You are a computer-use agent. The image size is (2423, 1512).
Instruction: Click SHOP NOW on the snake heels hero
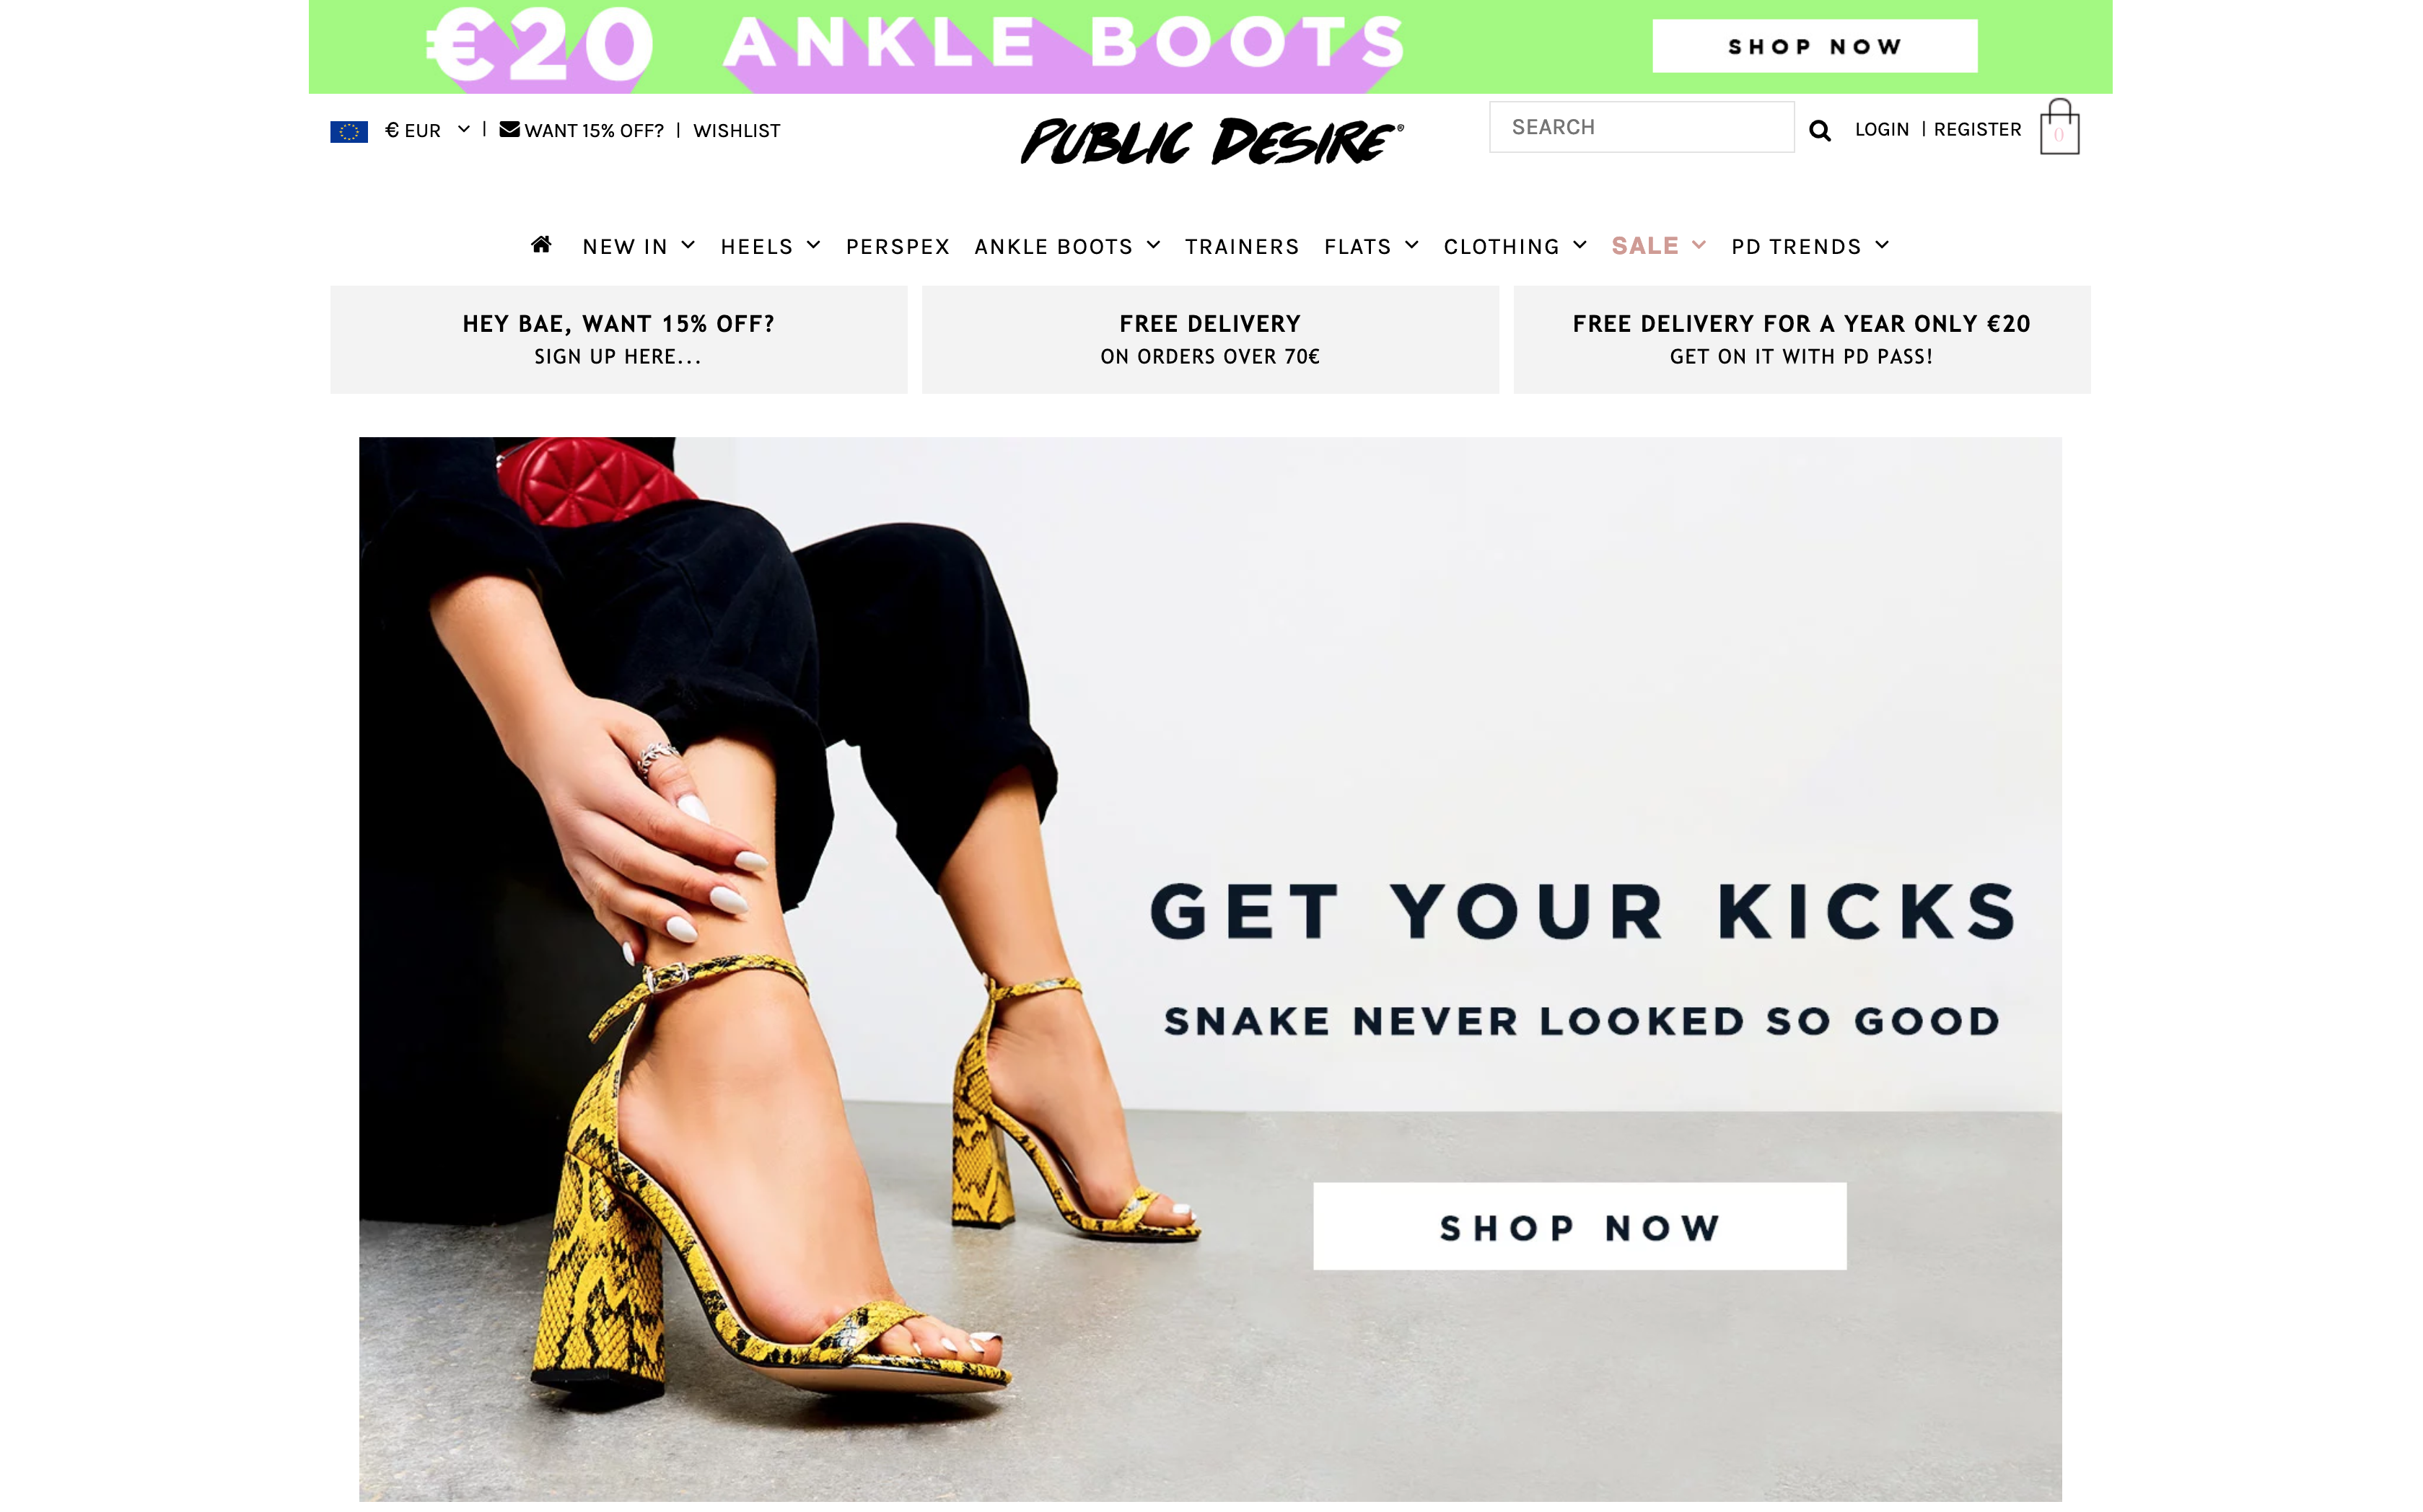(1579, 1226)
